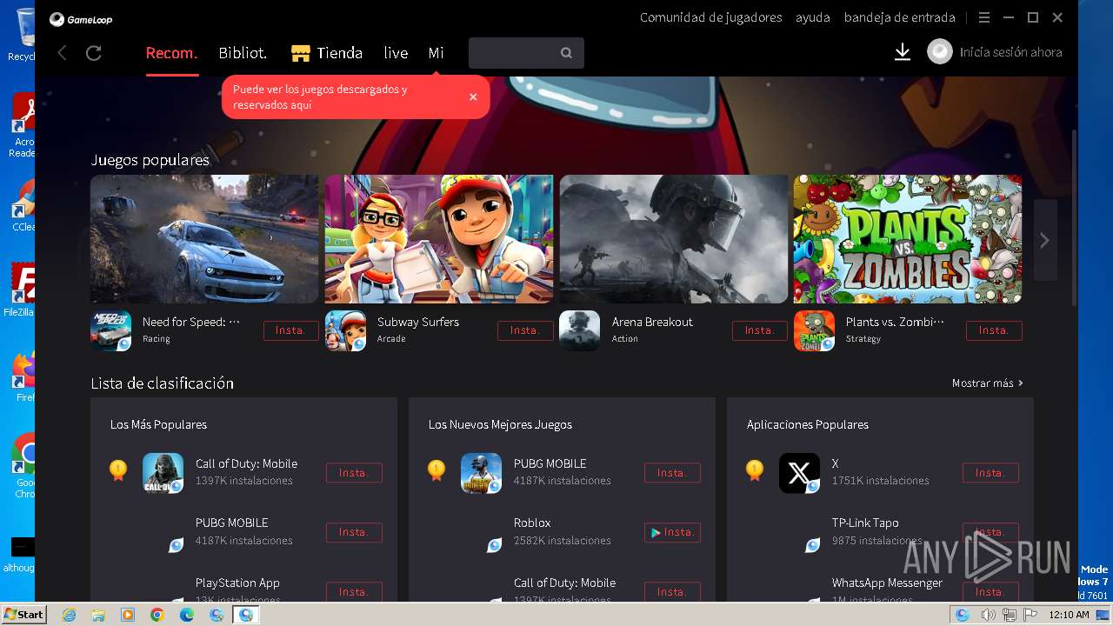Viewport: 1113px width, 626px height.
Task: Click PUBG MOBILE icon in Los Nuevos Mejores Juegos
Action: pos(482,473)
